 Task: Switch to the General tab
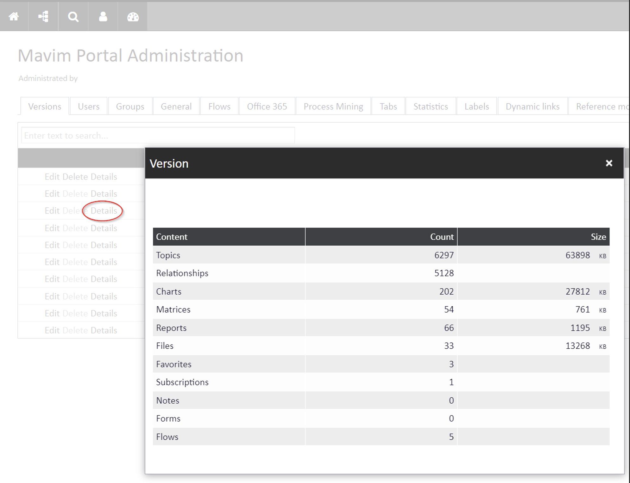pyautogui.click(x=176, y=107)
